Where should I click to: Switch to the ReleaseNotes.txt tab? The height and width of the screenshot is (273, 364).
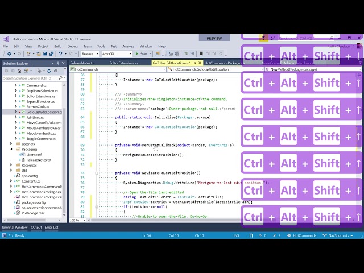[x=82, y=63]
